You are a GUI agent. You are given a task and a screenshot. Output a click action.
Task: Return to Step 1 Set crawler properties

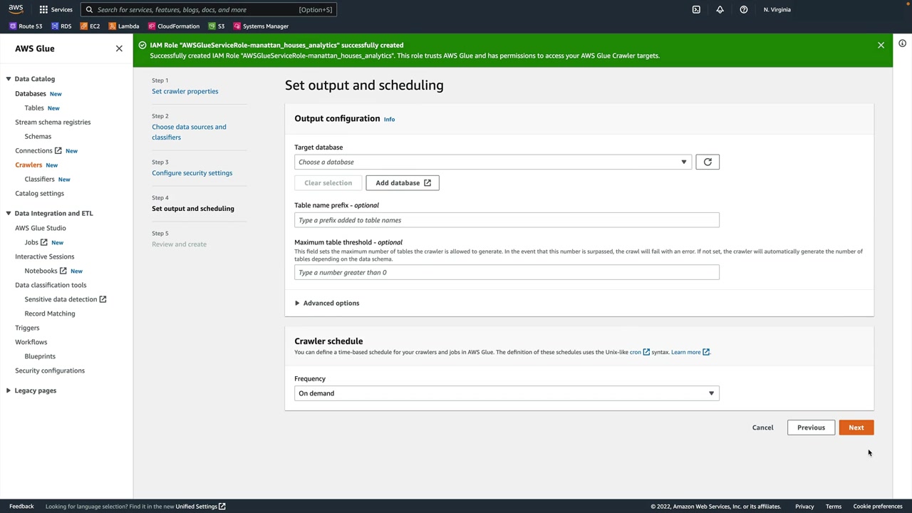(185, 91)
